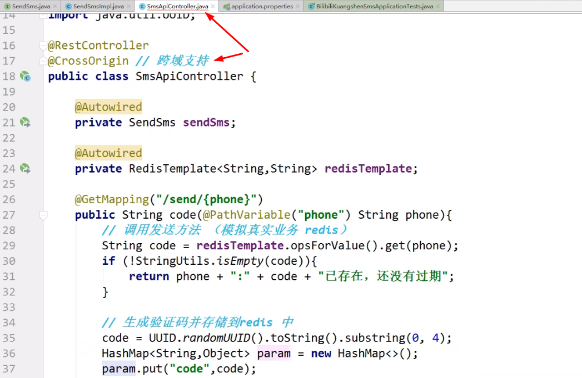582x378 pixels.
Task: Click the @RestController annotation
Action: (x=98, y=46)
